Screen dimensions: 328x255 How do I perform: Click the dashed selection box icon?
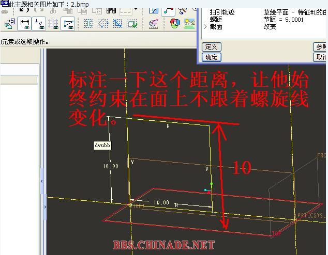click(126, 11)
